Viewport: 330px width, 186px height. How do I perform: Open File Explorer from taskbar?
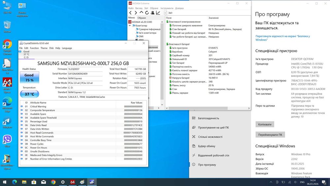(24, 182)
